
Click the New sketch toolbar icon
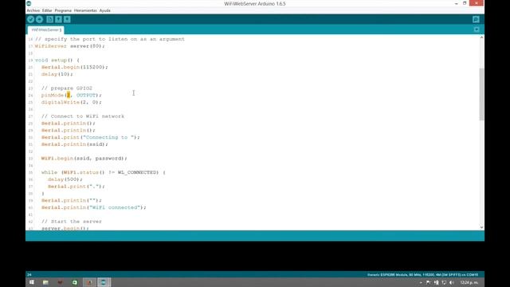click(x=49, y=19)
